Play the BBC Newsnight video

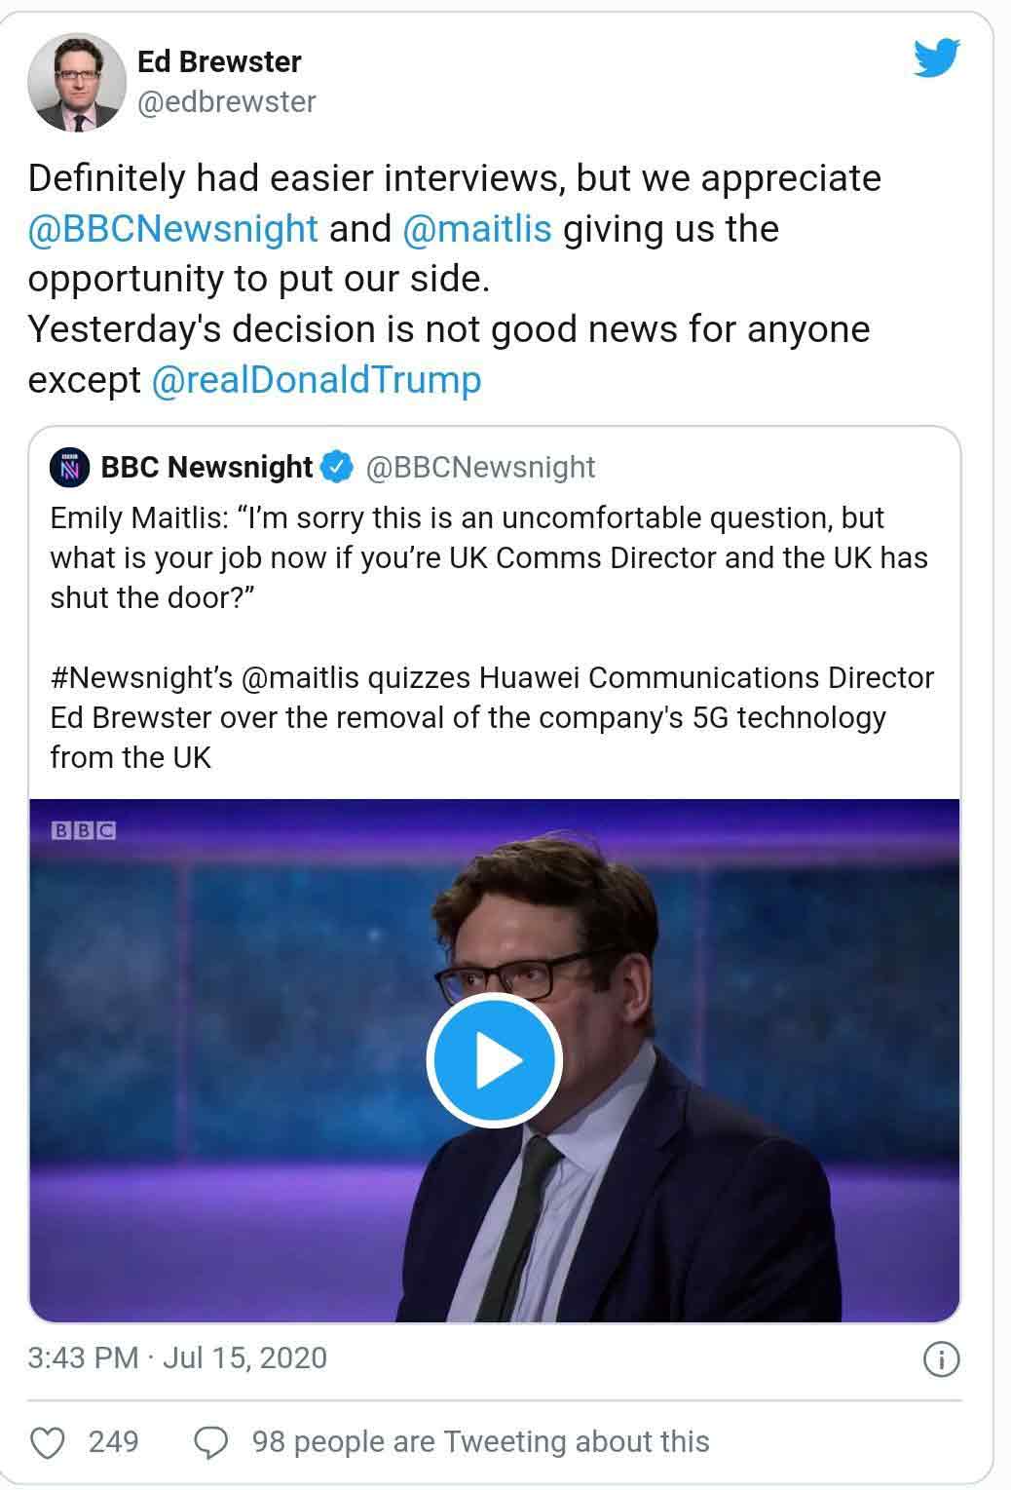coord(494,1061)
